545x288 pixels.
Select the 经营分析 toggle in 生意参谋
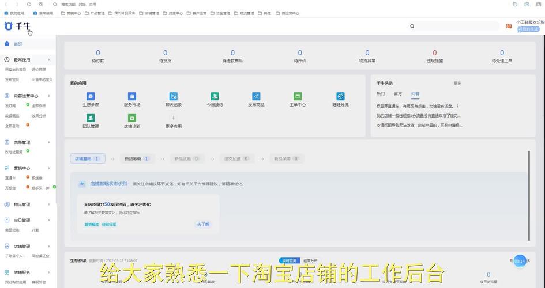tap(310, 260)
